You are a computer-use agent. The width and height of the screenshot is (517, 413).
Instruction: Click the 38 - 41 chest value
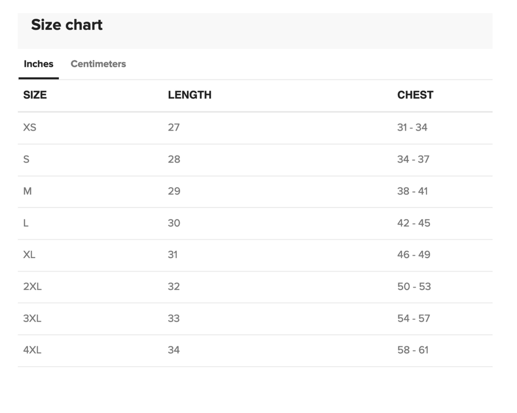[x=412, y=191]
